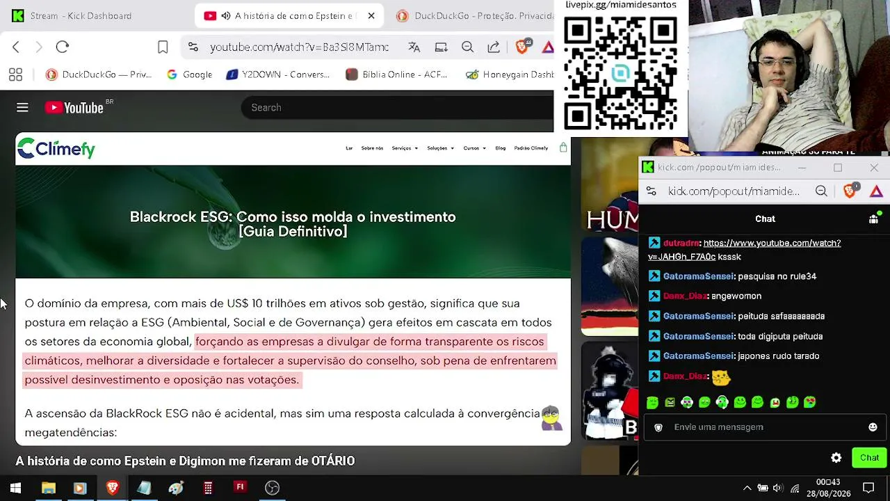Share this page using the share icon
The image size is (890, 501).
[494, 47]
